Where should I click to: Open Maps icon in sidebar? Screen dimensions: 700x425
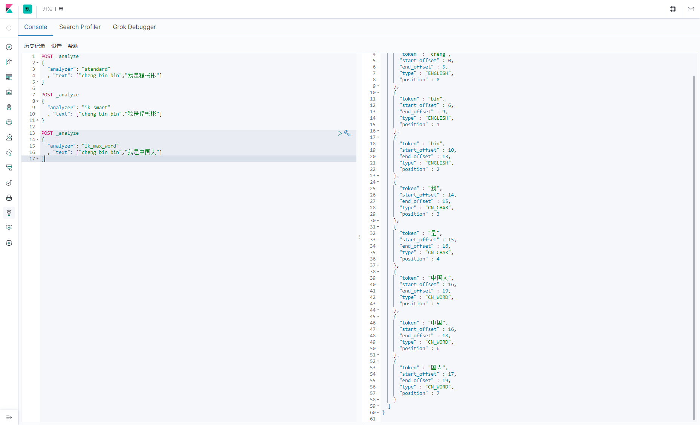pos(9,107)
